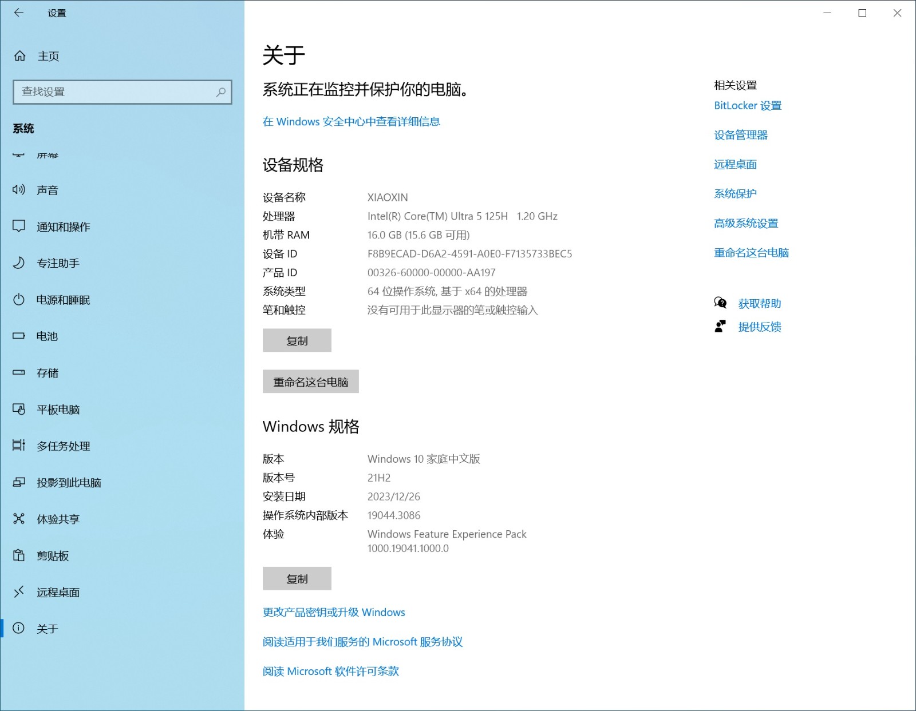916x711 pixels.
Task: Click 重命名这台电脑 link in related settings
Action: click(751, 253)
